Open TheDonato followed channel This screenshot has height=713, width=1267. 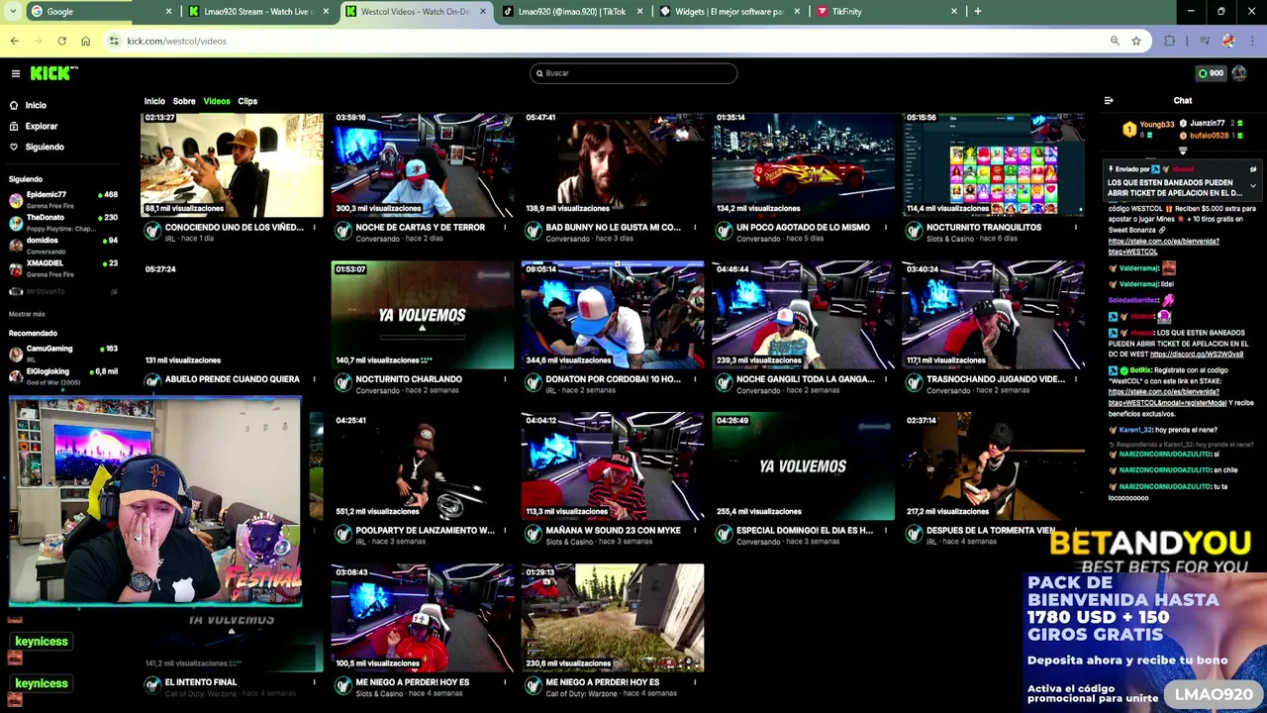tap(61, 223)
